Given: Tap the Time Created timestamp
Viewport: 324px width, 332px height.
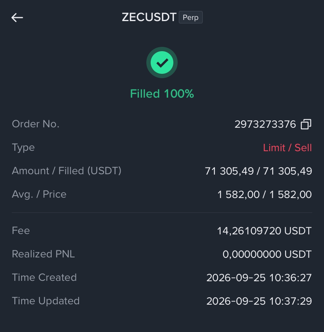Looking at the screenshot, I should (259, 278).
